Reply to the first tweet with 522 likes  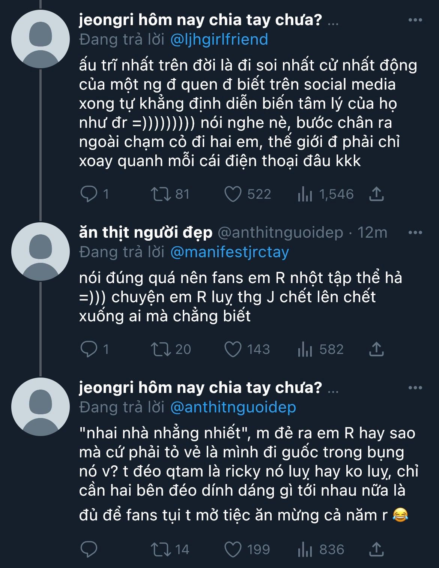[x=89, y=194]
